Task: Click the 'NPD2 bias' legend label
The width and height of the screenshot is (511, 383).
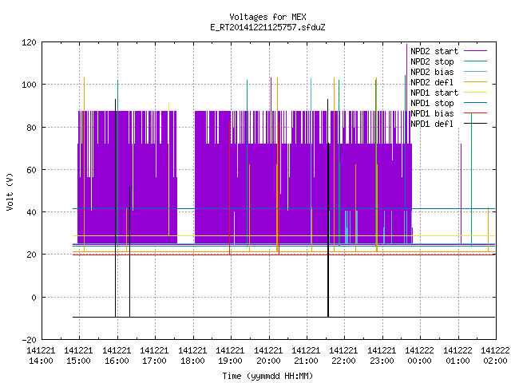Action: 432,72
